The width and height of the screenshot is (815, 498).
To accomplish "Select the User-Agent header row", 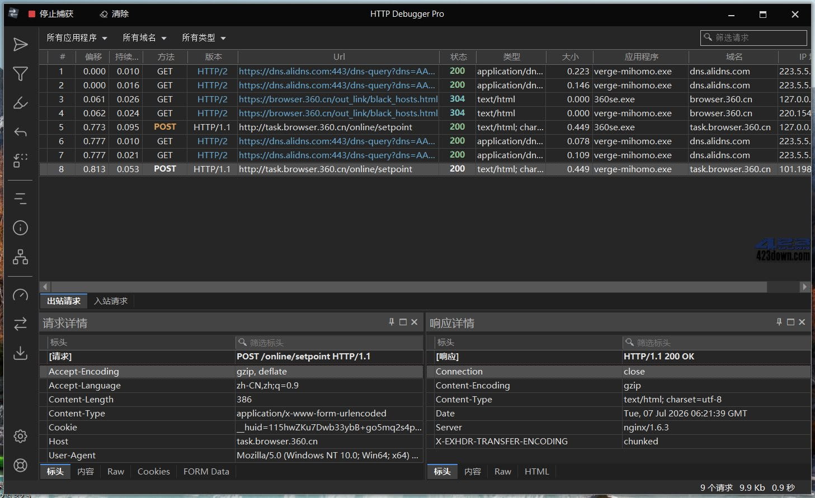I will [x=231, y=456].
